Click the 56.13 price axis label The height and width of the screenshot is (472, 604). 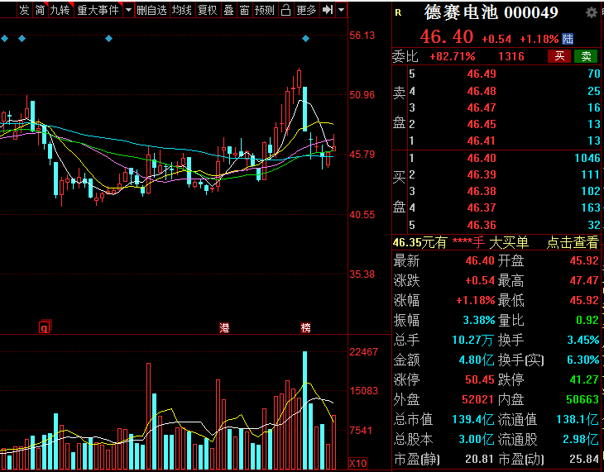point(362,36)
